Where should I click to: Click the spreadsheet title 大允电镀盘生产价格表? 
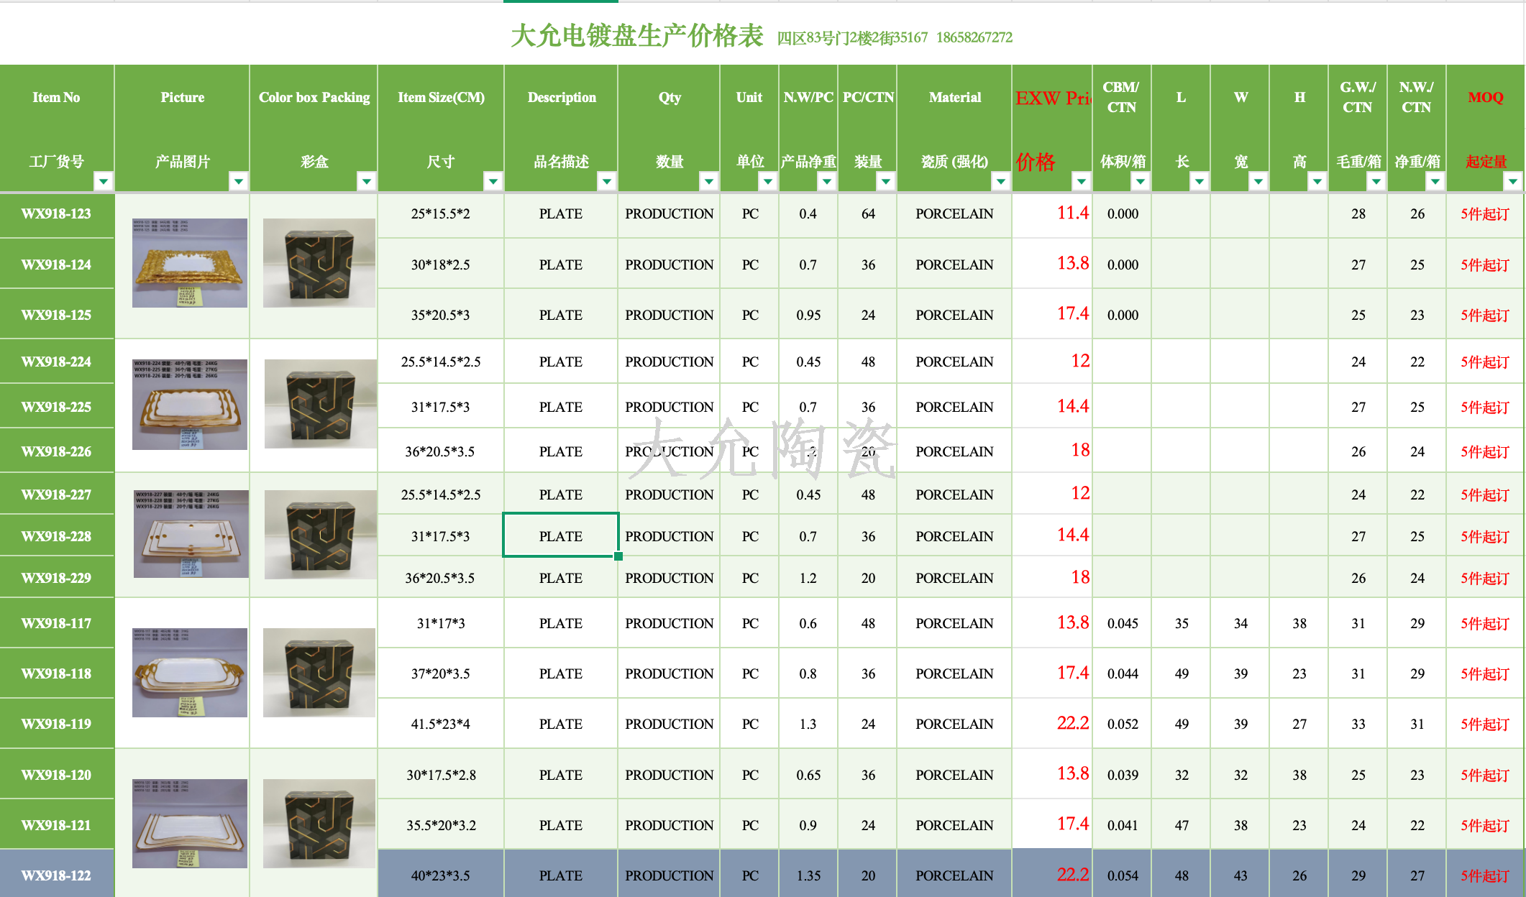637,35
